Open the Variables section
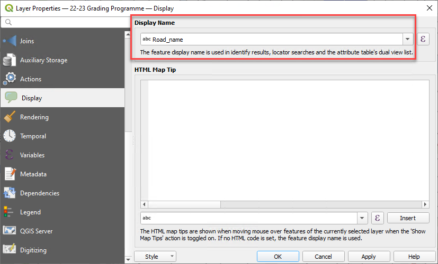 point(32,155)
